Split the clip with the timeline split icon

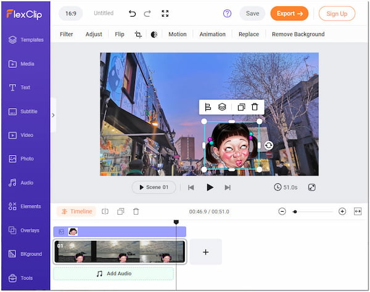(x=105, y=212)
